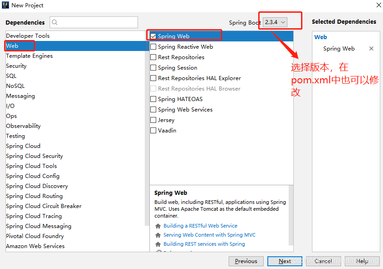383x269 pixels.
Task: Click the search magnifier icon in Dependencies field
Action: [55, 22]
